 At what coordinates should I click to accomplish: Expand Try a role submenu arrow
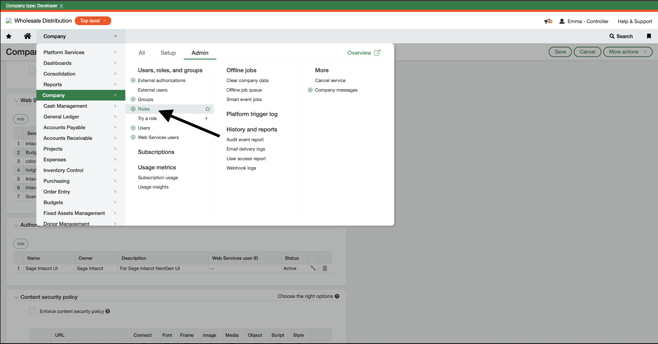[206, 118]
